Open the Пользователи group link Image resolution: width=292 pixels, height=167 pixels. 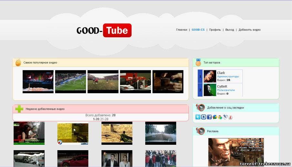pyautogui.click(x=226, y=90)
